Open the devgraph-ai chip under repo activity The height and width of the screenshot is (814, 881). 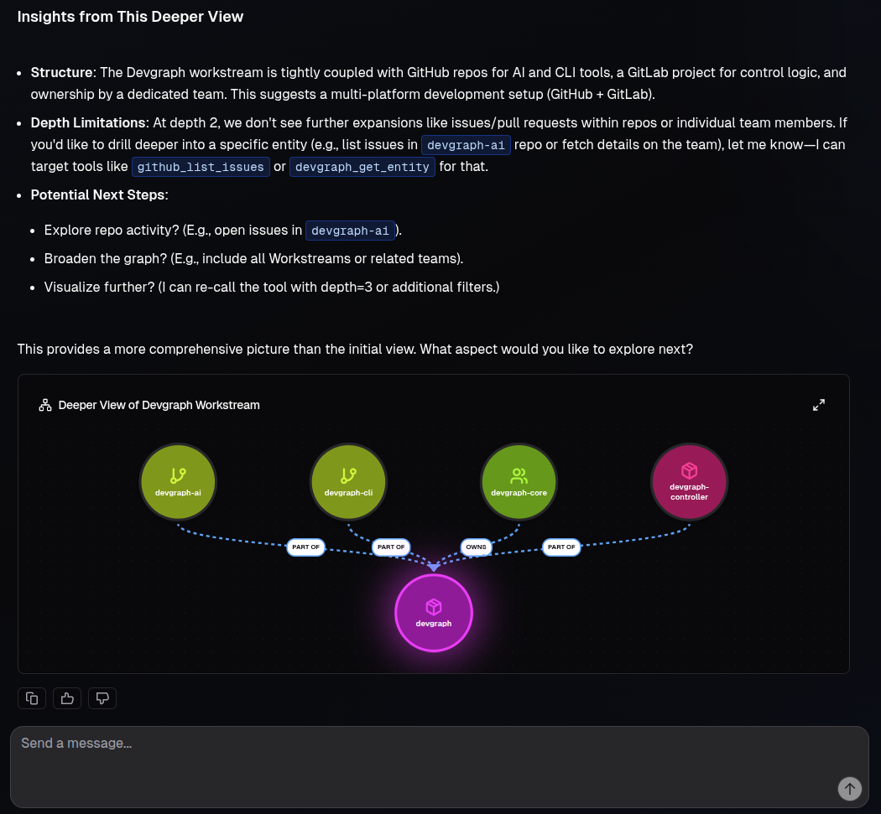350,231
